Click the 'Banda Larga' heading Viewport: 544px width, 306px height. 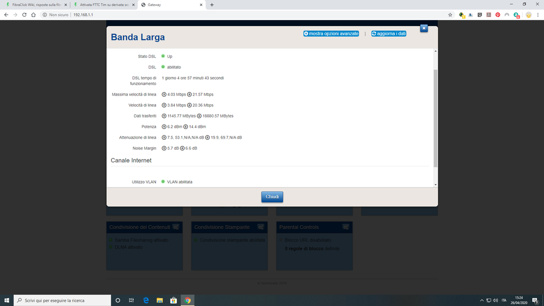click(x=138, y=37)
